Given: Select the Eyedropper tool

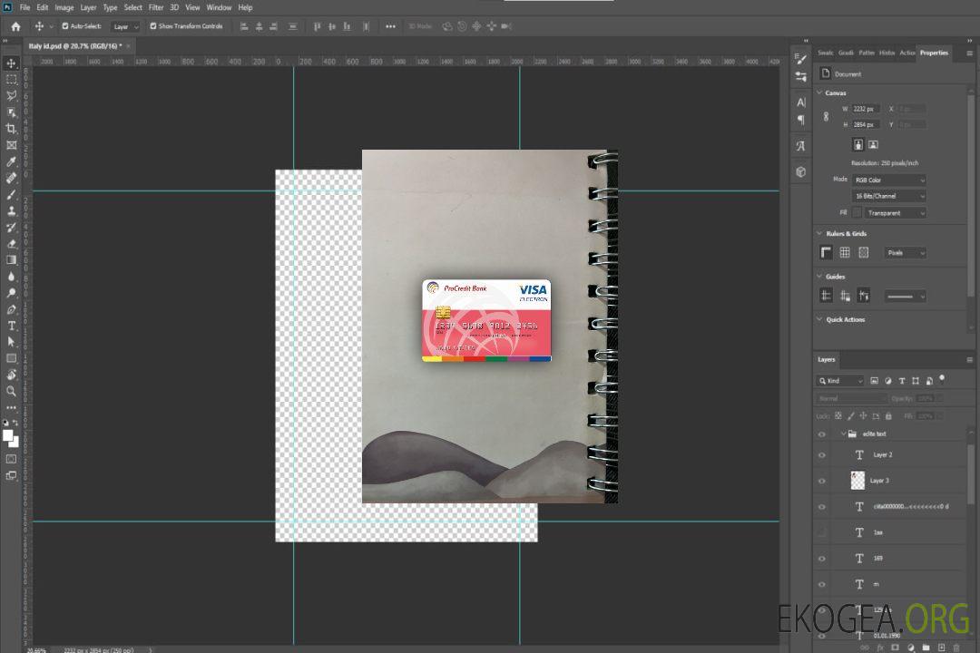Looking at the screenshot, I should 12,161.
